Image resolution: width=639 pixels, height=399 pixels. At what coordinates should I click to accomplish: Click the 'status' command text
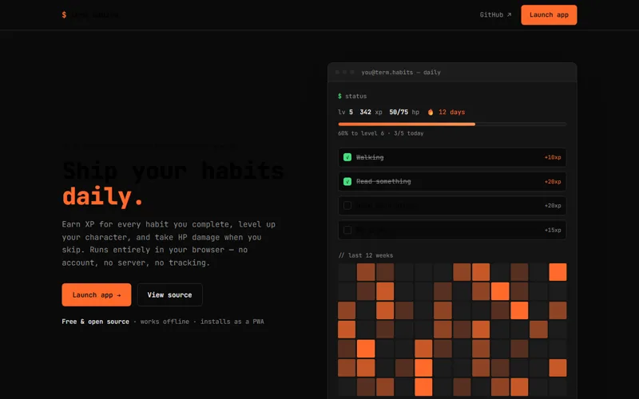tap(355, 96)
